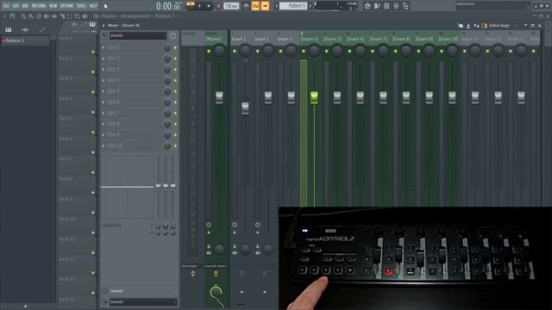The height and width of the screenshot is (310, 552).
Task: Select the Slip tool in playlist toolbar
Action: coord(54,16)
